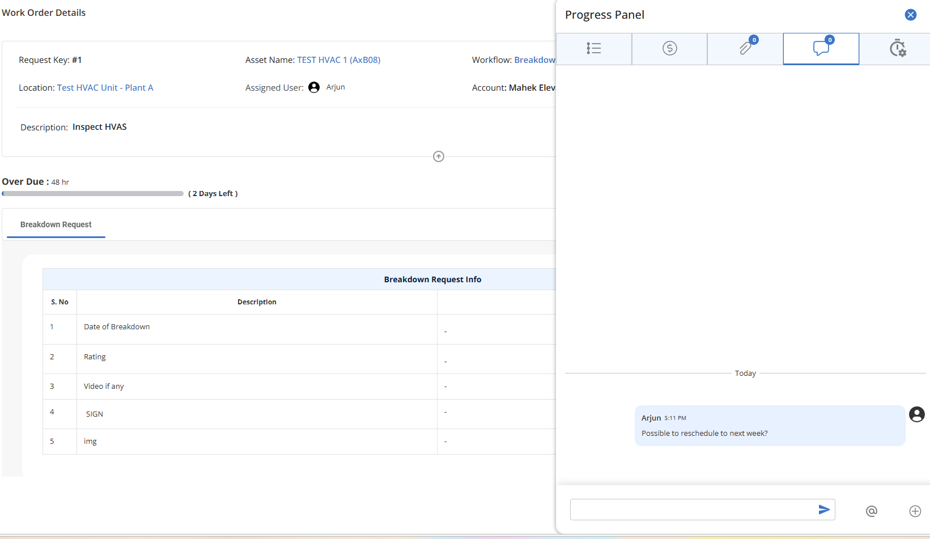Image resolution: width=930 pixels, height=539 pixels.
Task: Select the Date of Breakdown row
Action: (x=117, y=327)
